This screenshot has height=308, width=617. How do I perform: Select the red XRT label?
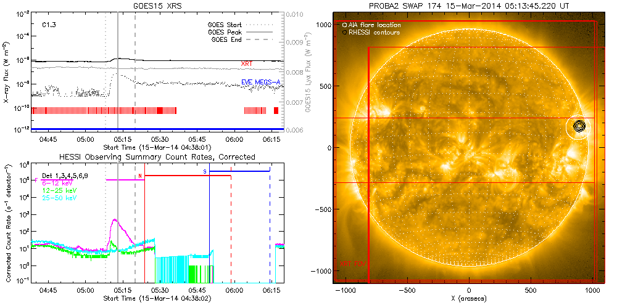point(246,63)
